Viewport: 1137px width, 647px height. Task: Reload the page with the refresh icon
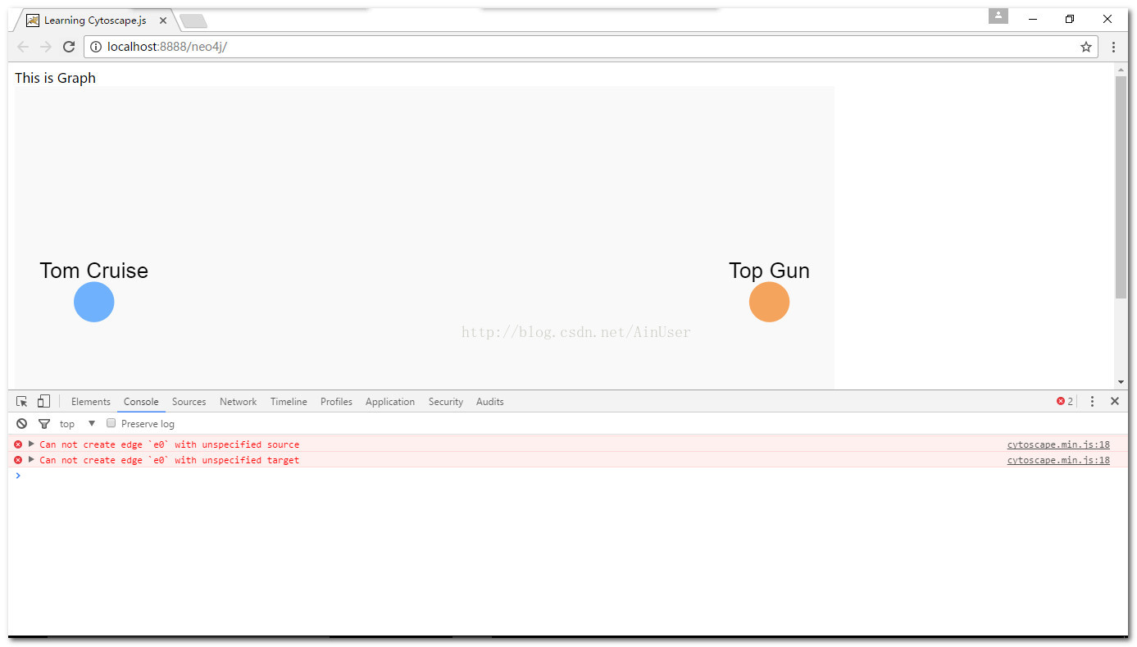point(69,47)
